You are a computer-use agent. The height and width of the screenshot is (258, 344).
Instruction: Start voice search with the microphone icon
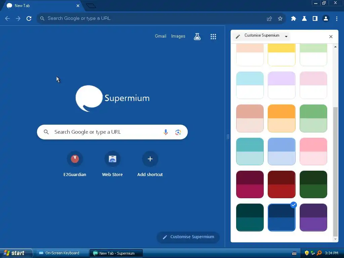click(166, 132)
